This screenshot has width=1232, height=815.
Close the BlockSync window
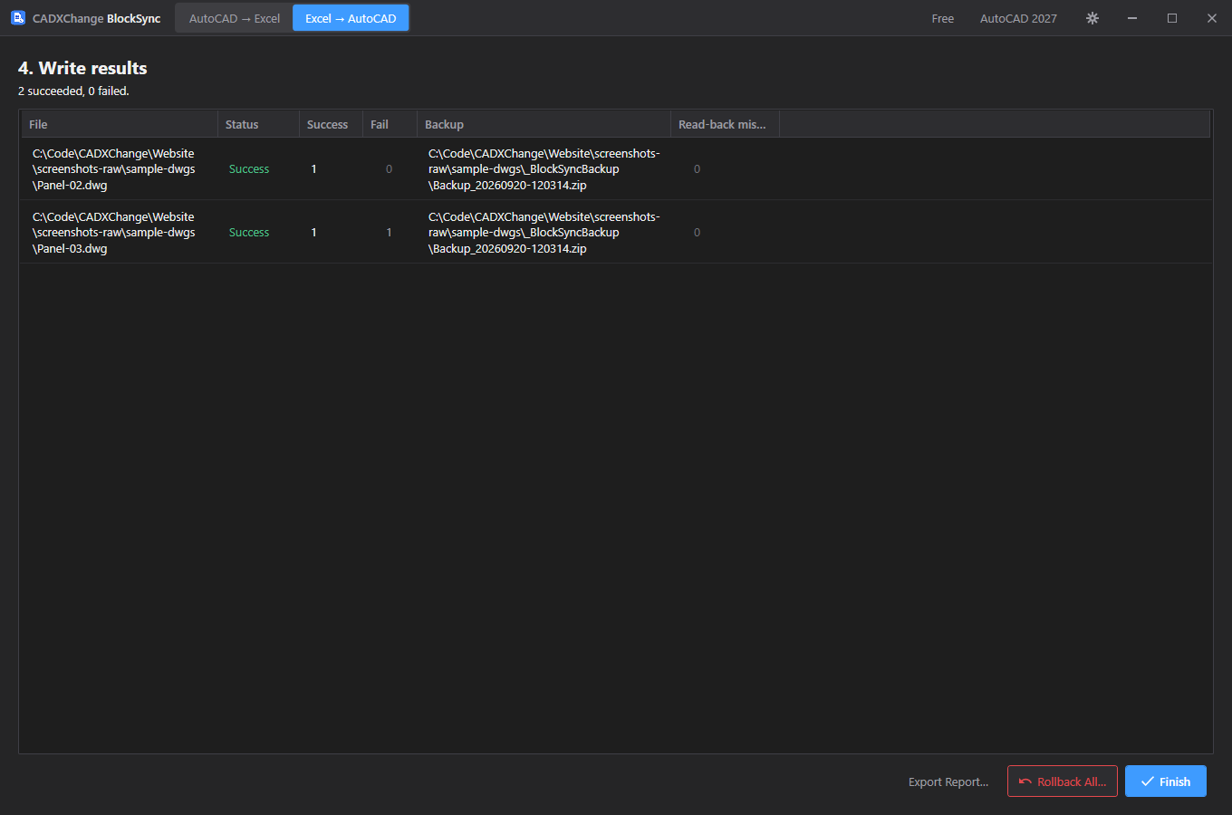tap(1212, 18)
